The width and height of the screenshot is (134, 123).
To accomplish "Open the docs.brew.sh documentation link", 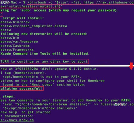I will click(17, 120).
